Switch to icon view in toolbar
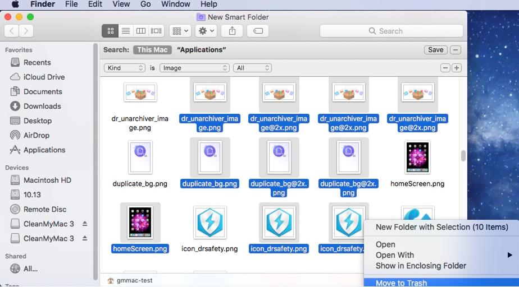 (x=111, y=31)
